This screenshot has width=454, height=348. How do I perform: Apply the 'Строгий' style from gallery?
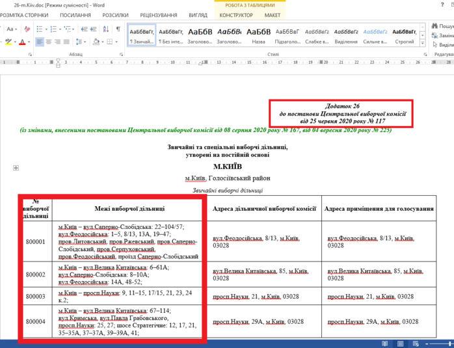point(405,36)
